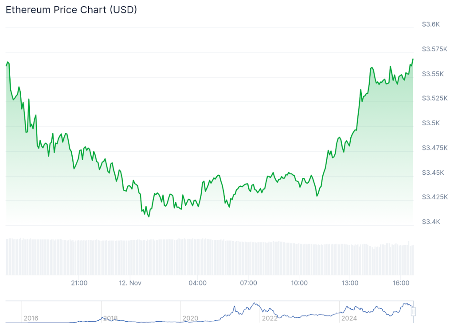Image resolution: width=454 pixels, height=331 pixels.
Task: Click the 10:00 time axis label
Action: tap(299, 283)
